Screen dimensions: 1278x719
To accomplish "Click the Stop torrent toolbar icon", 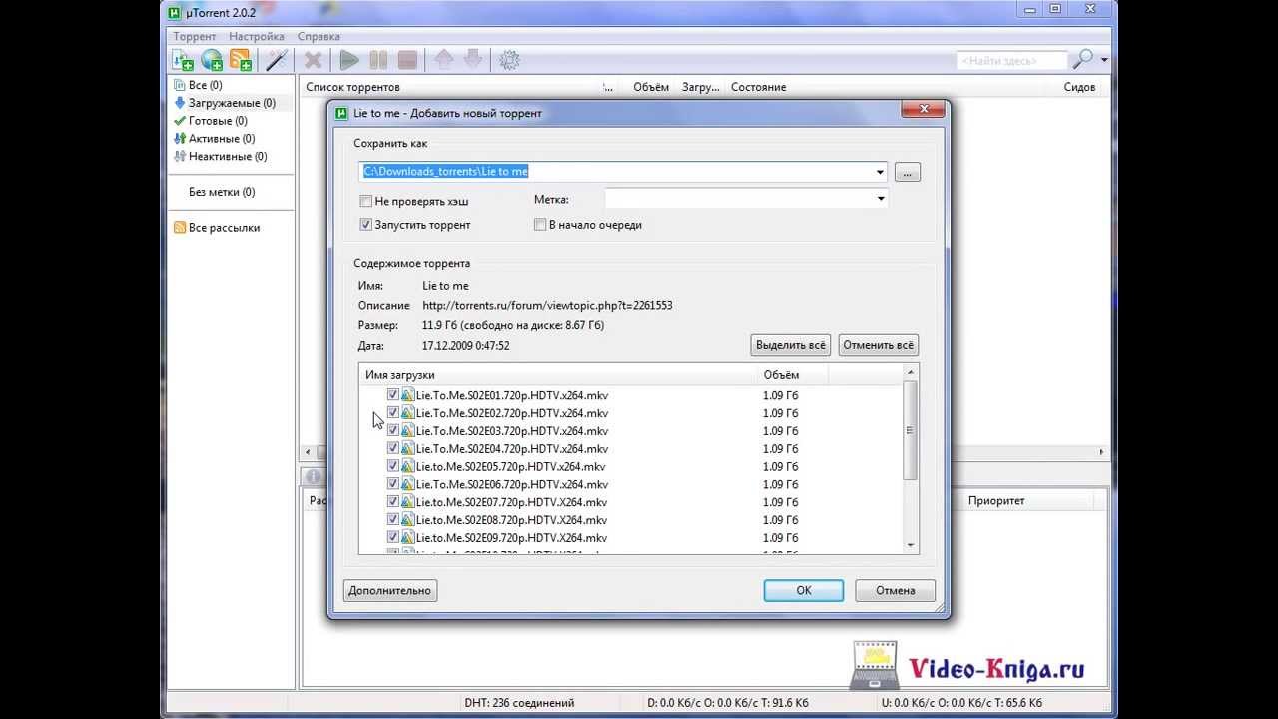I will pos(407,61).
